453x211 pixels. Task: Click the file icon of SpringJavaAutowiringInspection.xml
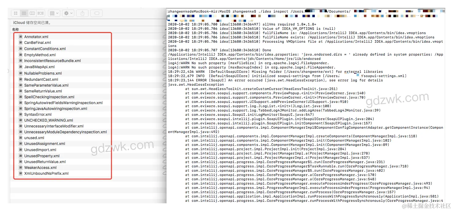coord(21,108)
